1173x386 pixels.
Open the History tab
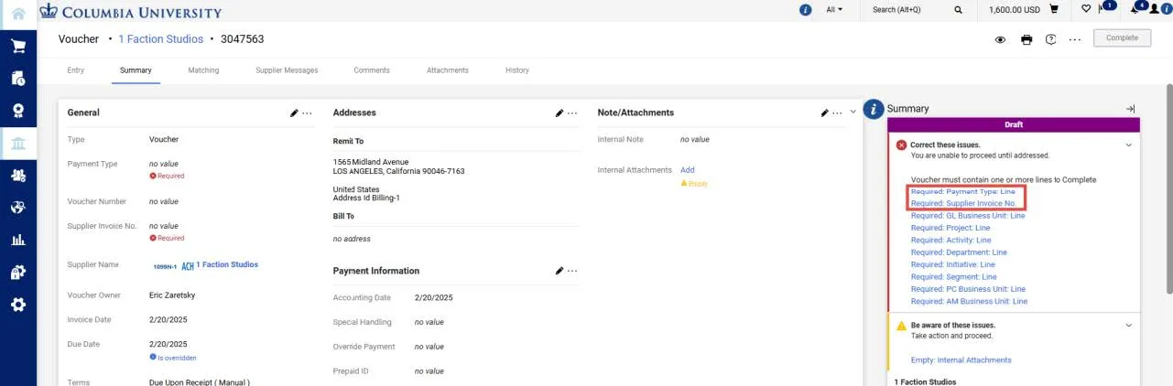click(517, 70)
